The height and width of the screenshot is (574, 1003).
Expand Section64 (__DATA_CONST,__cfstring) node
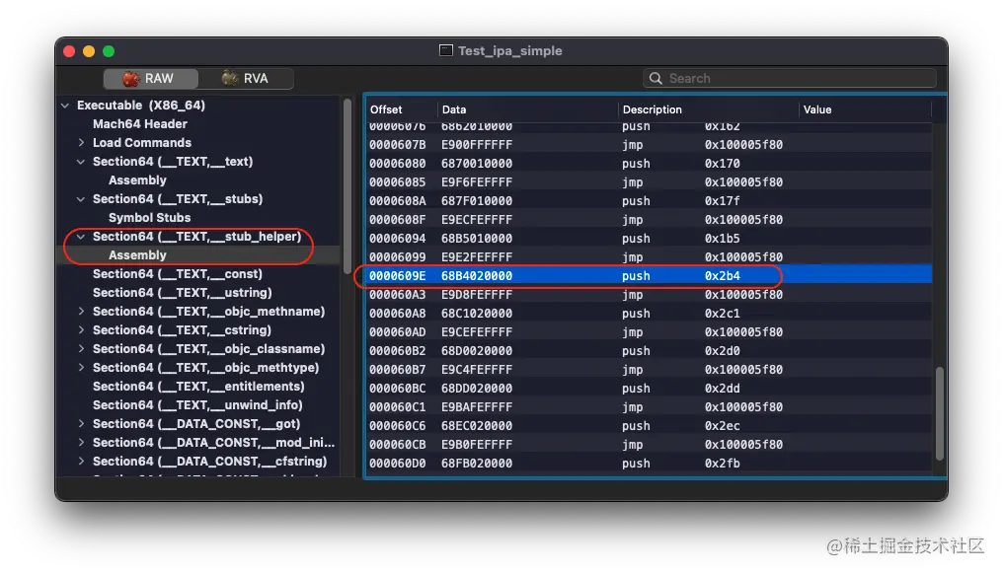(x=81, y=461)
